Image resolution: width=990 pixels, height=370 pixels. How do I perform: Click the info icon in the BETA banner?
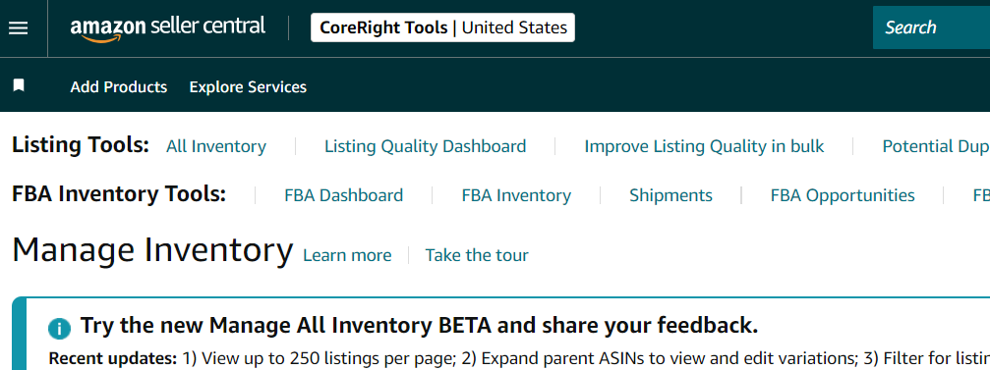coord(59,329)
